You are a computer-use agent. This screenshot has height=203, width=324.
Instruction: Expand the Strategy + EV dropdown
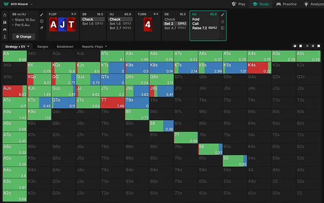[17, 47]
